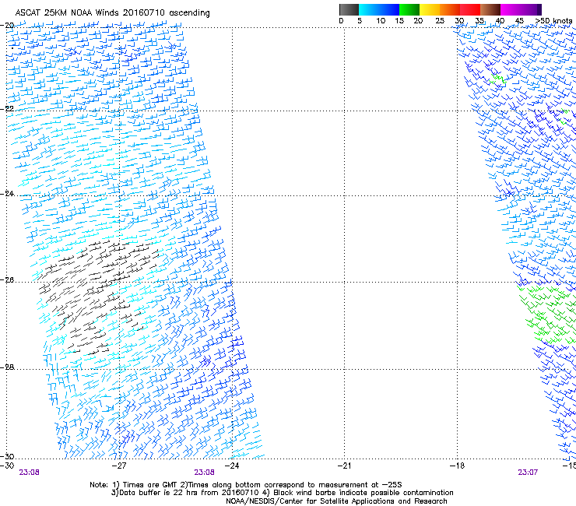The height and width of the screenshot is (506, 576).
Task: Click the -21 longitude axis label
Action: pyautogui.click(x=344, y=466)
